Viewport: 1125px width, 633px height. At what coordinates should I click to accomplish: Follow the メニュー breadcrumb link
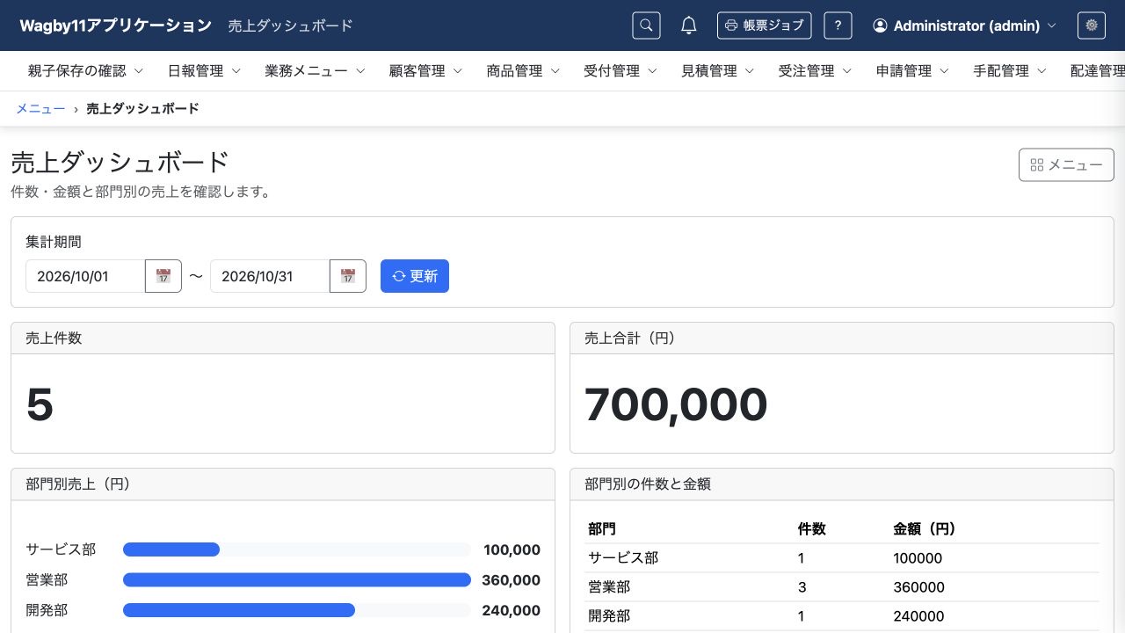coord(40,108)
